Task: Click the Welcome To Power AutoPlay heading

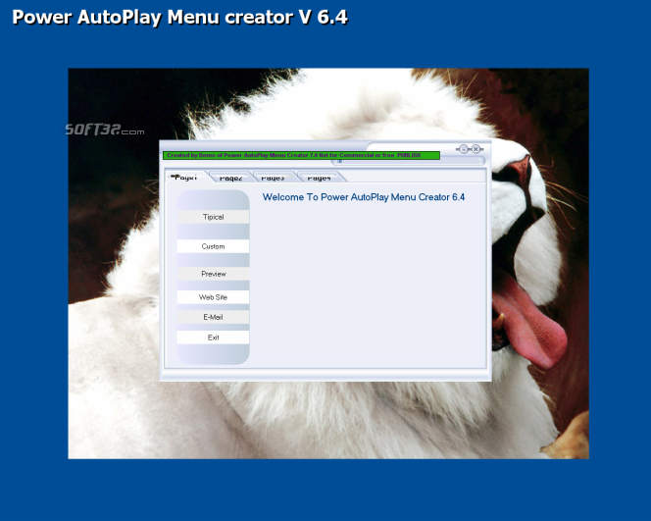Action: (364, 197)
